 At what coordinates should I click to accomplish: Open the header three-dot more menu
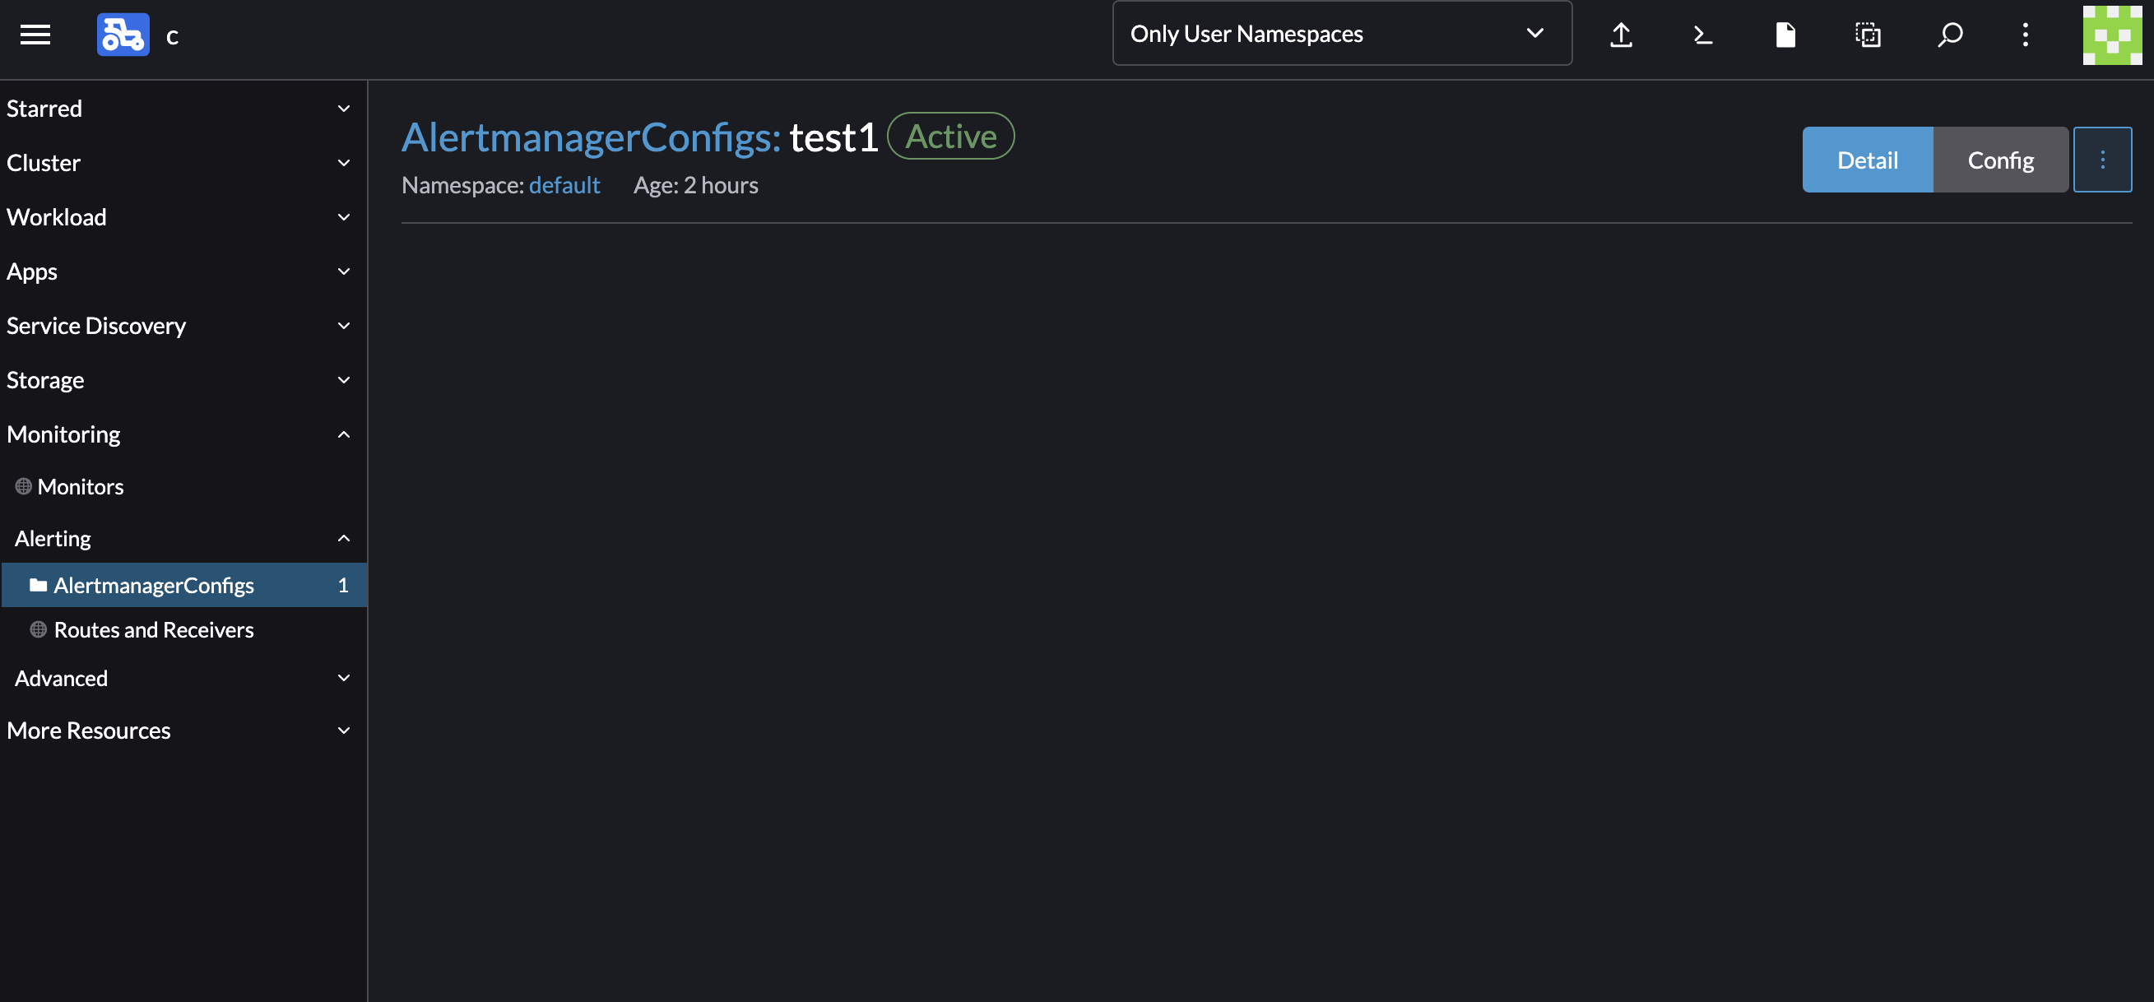coord(2025,35)
